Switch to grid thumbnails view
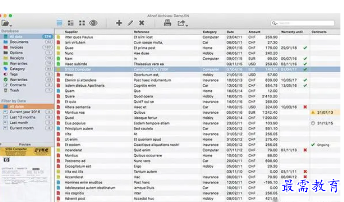This screenshot has width=344, height=202. click(82, 23)
